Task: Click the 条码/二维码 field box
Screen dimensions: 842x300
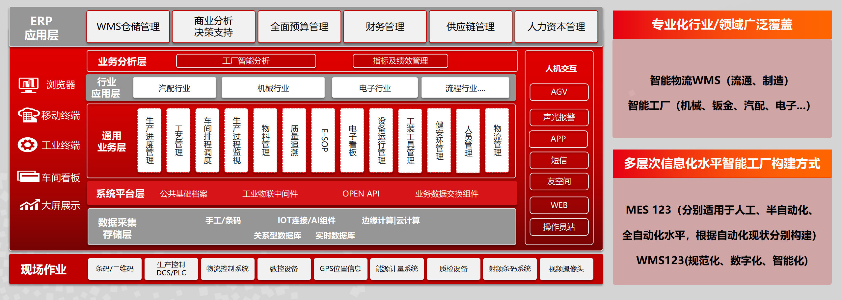Action: [x=115, y=269]
